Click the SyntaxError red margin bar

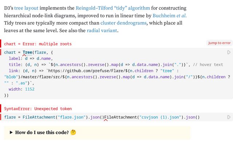coord(1,108)
